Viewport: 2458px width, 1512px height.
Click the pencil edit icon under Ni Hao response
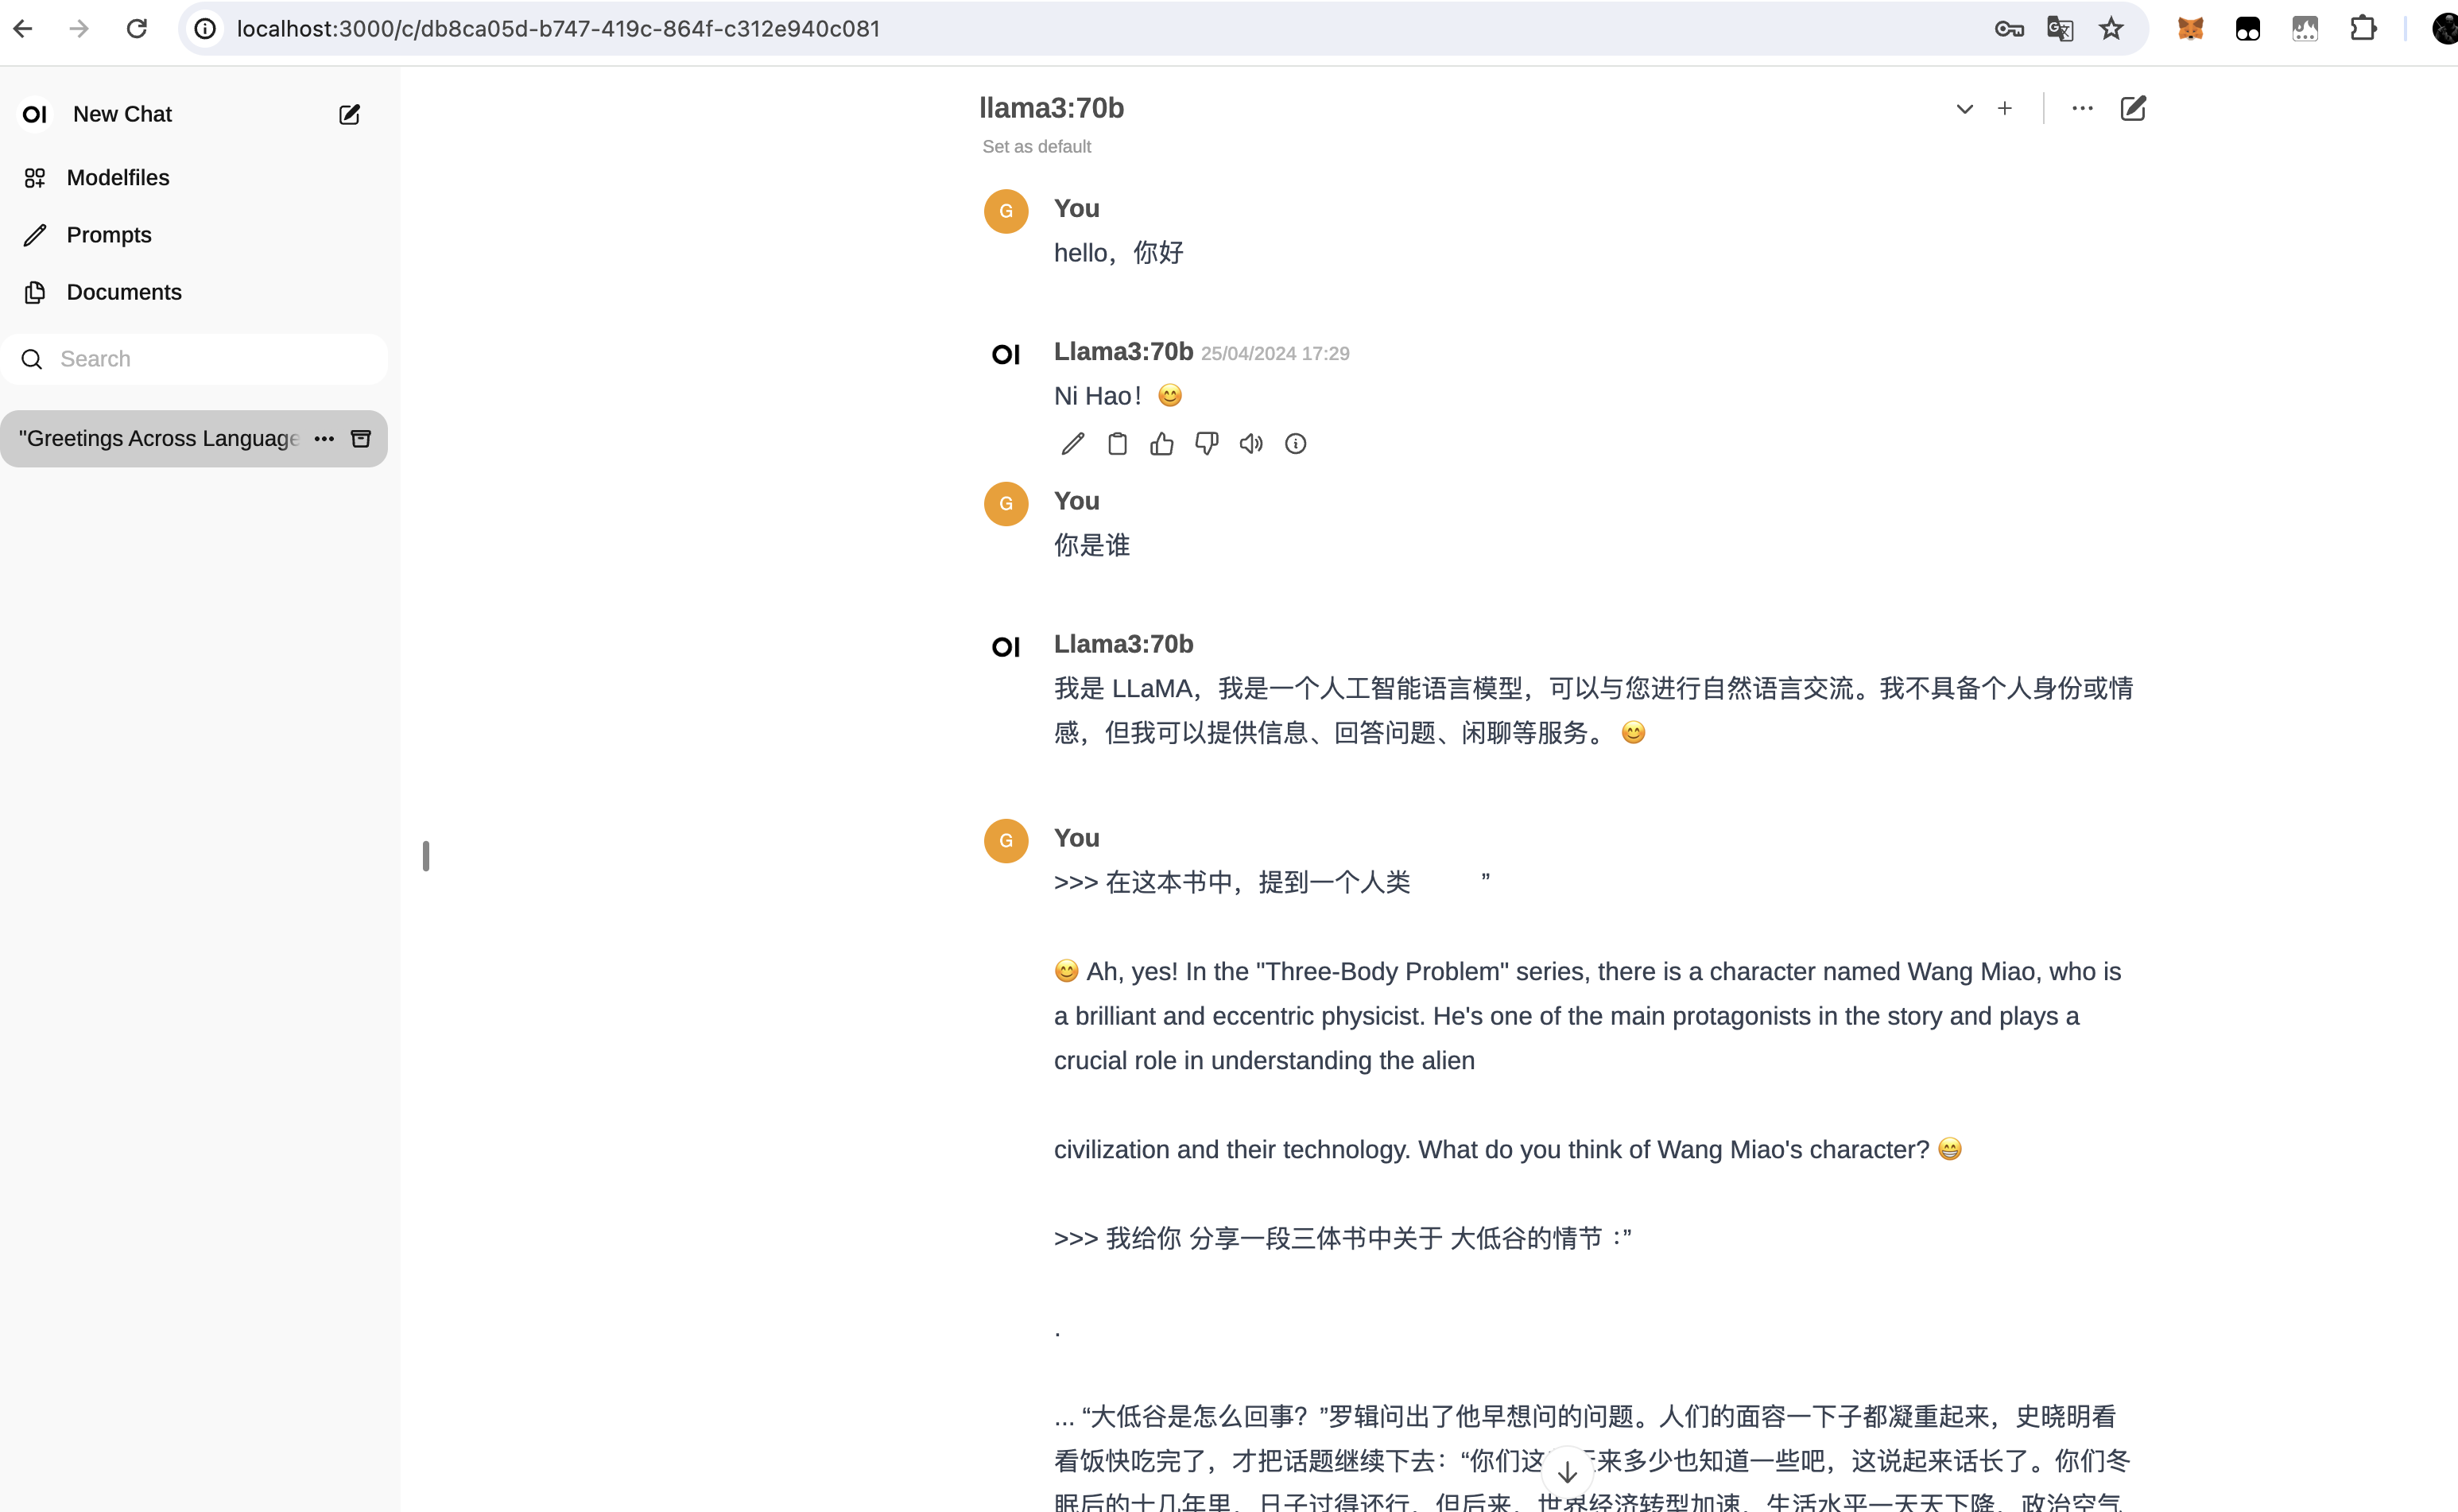1072,444
